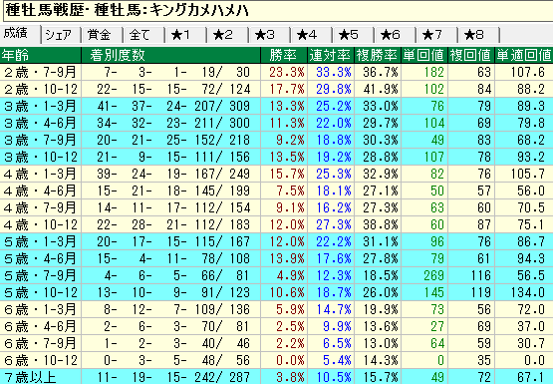553x384 pixels.
Task: Select the 5歳・7-9月 row label
Action: 40,275
